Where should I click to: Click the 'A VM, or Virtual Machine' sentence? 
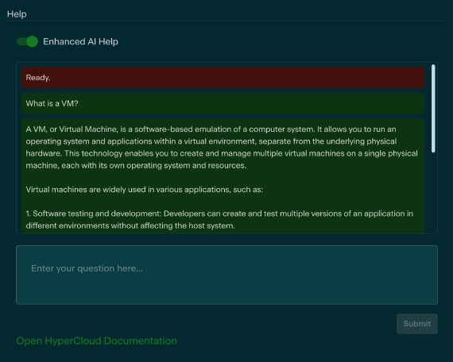pos(211,129)
